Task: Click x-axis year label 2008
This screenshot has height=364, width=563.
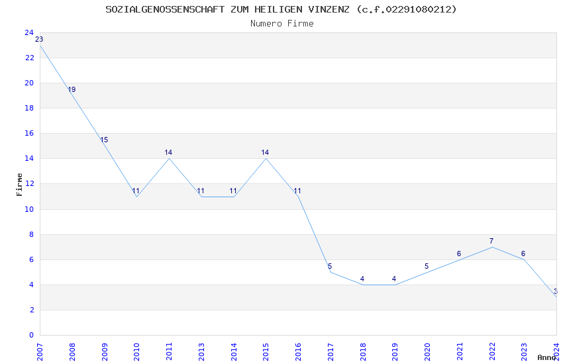Action: (72, 352)
